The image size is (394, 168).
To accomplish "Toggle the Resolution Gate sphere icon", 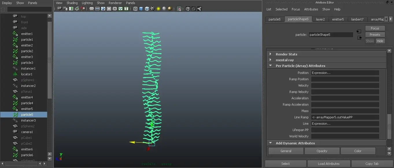I will pos(103,9).
